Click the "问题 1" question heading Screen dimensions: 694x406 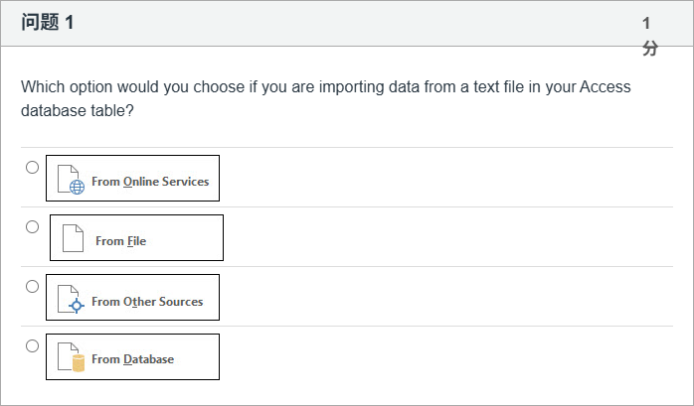(x=48, y=23)
